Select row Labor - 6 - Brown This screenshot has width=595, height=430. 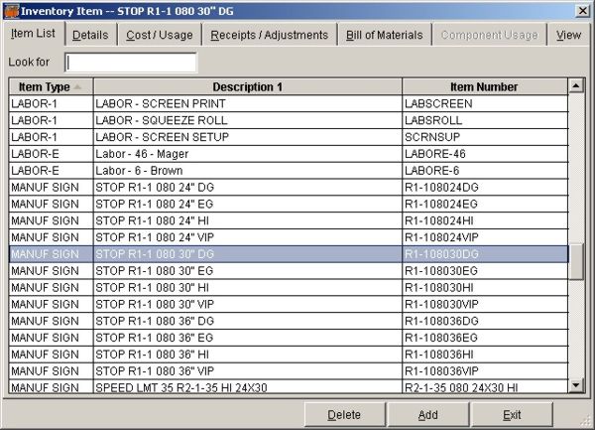(289, 171)
